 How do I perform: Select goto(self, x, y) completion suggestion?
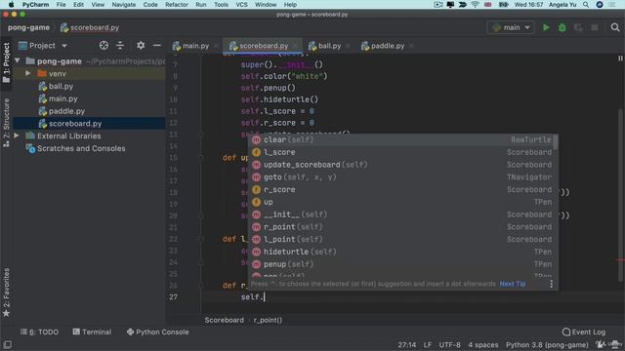point(402,177)
